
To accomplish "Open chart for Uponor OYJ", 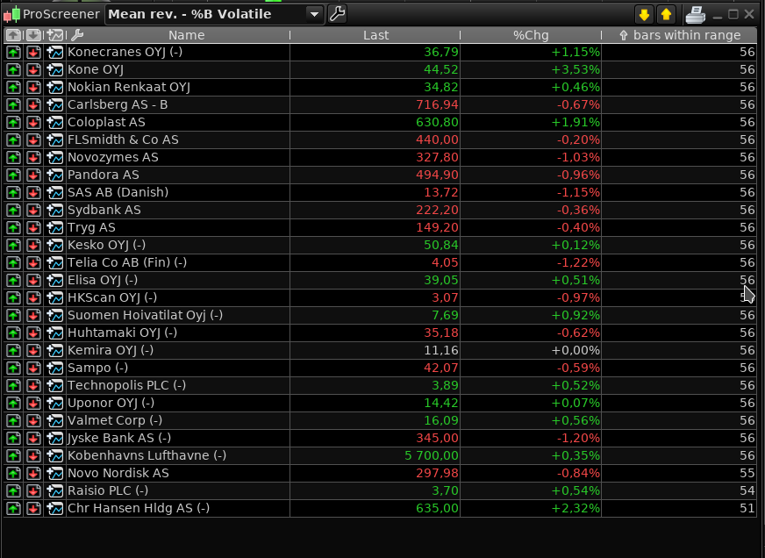I will tap(55, 404).
